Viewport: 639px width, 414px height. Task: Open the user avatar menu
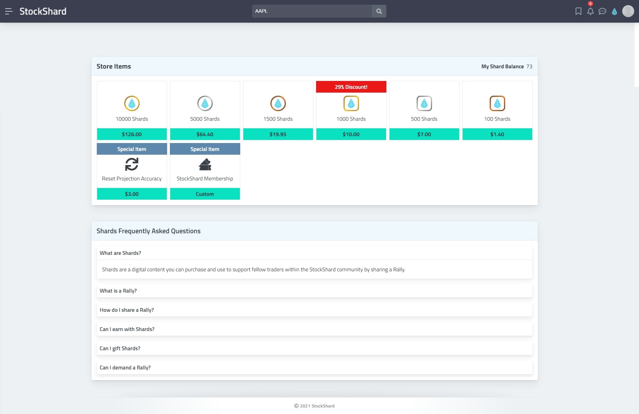point(628,11)
